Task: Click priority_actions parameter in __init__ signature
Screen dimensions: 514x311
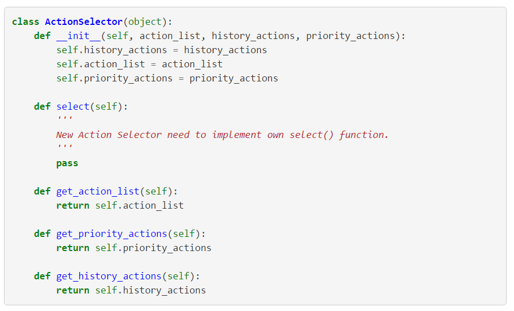Action: [x=351, y=36]
